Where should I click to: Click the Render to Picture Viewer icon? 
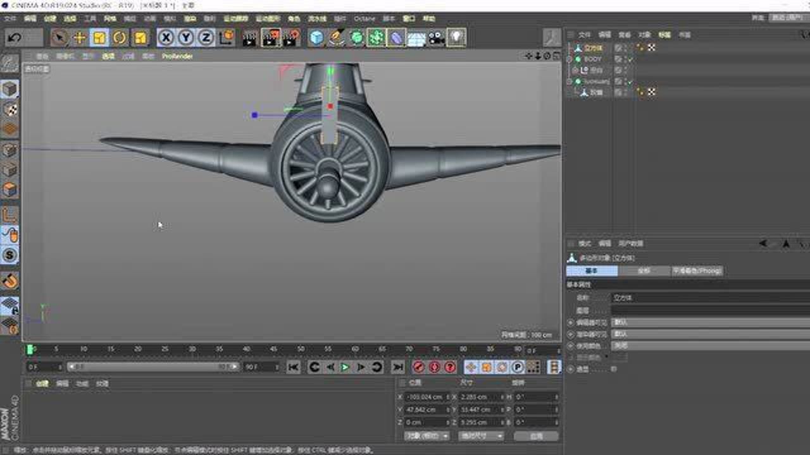coord(270,38)
